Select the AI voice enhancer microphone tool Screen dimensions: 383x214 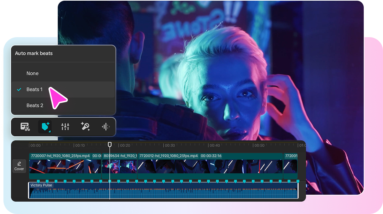click(85, 127)
